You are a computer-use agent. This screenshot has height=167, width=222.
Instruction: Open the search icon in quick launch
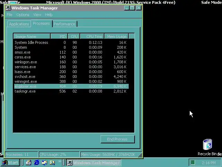[52, 162]
